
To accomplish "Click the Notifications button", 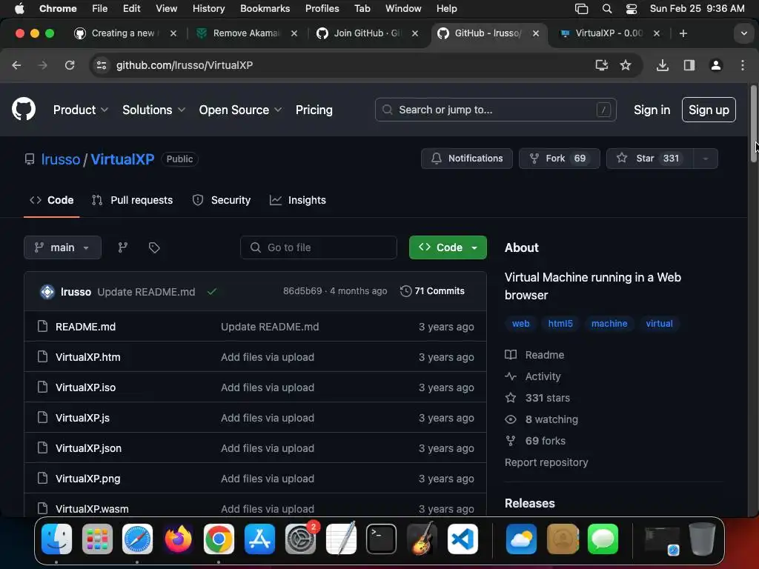I will tap(467, 159).
